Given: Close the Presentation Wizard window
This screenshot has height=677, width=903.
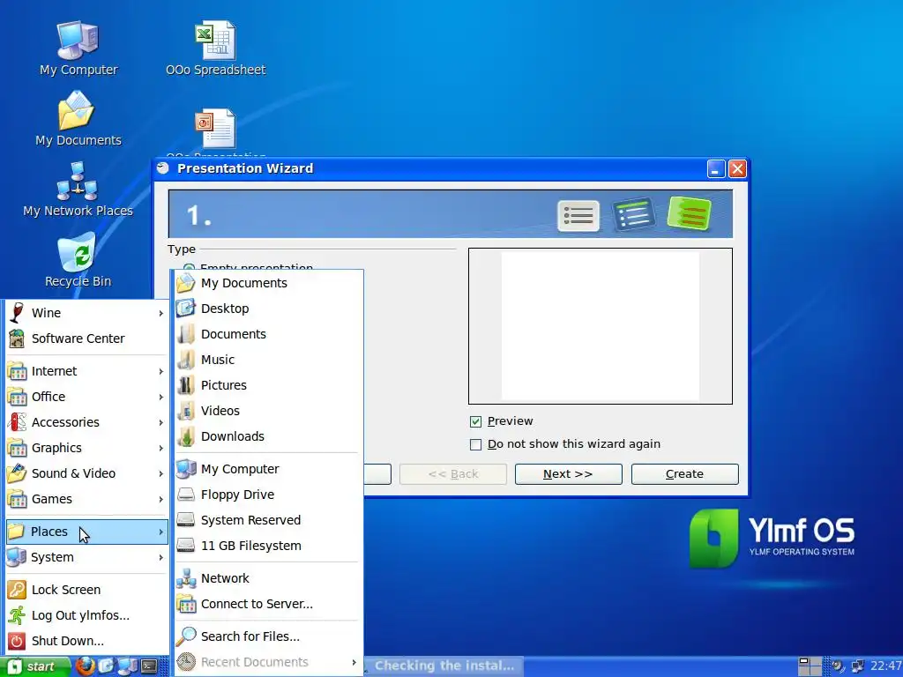Looking at the screenshot, I should (738, 168).
